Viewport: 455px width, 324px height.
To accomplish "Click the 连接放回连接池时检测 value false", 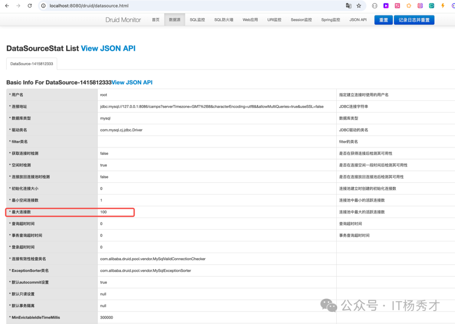I will point(104,177).
